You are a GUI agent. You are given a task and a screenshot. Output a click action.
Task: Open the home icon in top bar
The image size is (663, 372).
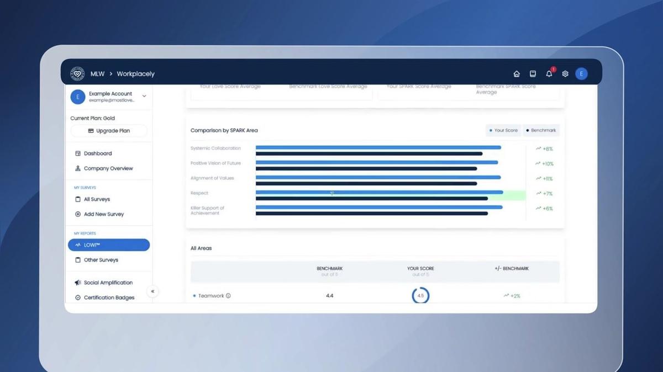click(x=517, y=74)
